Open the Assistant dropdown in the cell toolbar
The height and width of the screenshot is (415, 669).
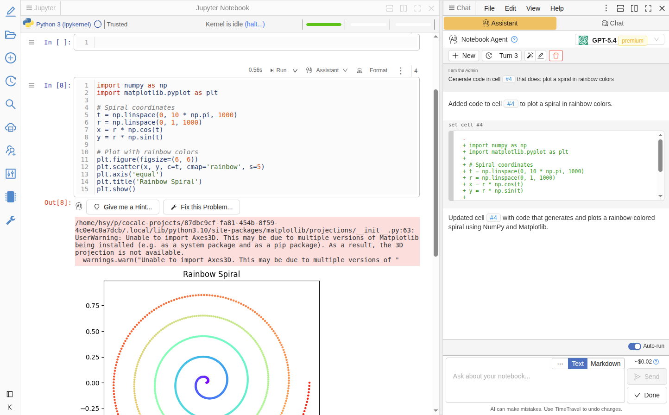[347, 70]
